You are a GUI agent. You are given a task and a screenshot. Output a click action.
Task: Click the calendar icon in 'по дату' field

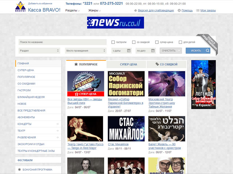[153, 51]
